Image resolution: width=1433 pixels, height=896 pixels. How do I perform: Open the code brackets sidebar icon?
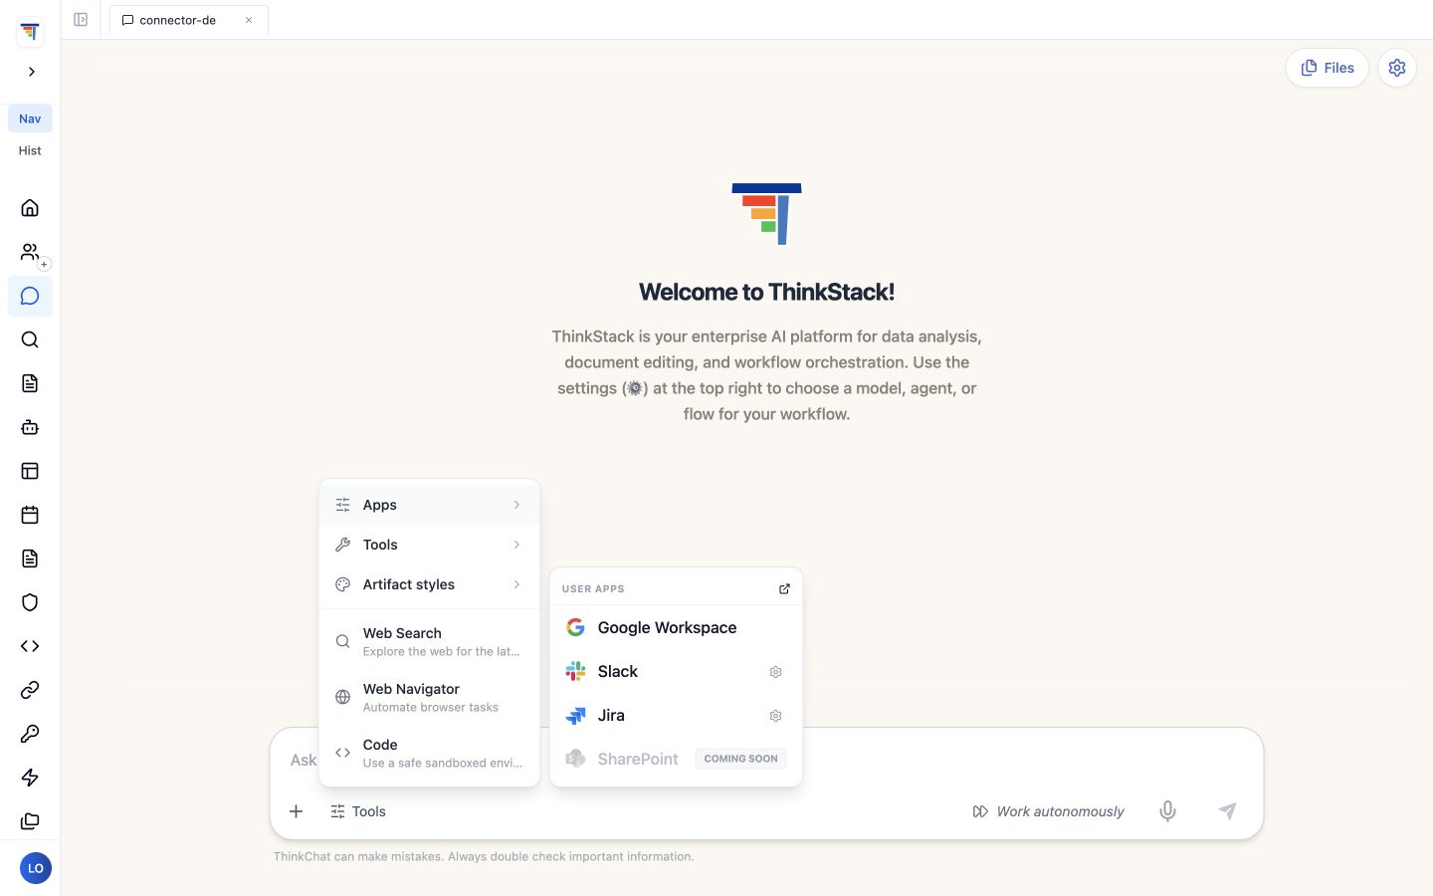click(30, 646)
